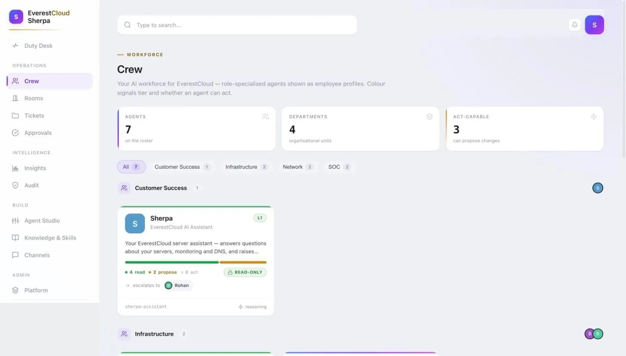Image resolution: width=626 pixels, height=356 pixels.
Task: Click the Infrastructure section heading
Action: 154,334
